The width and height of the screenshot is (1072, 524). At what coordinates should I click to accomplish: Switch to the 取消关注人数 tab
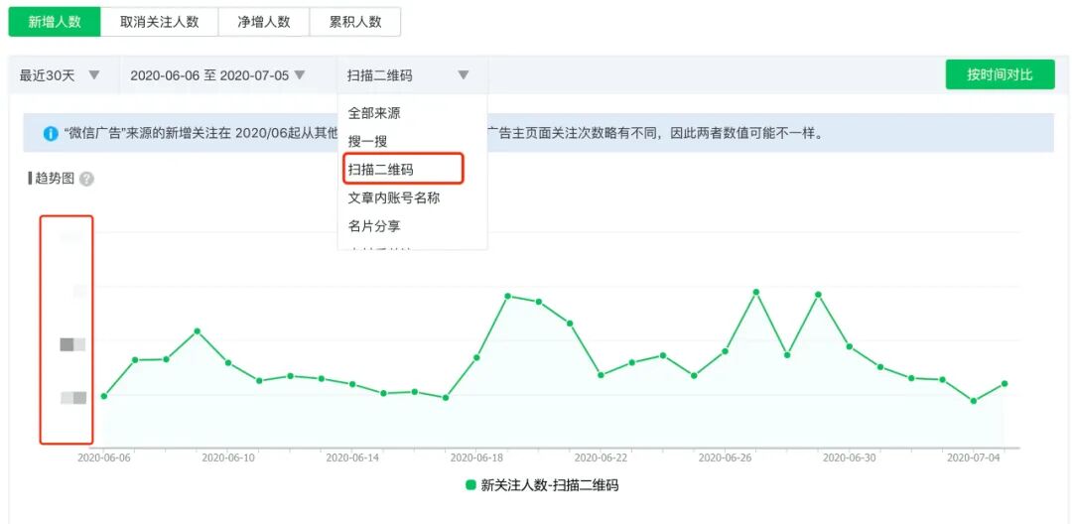tap(159, 21)
